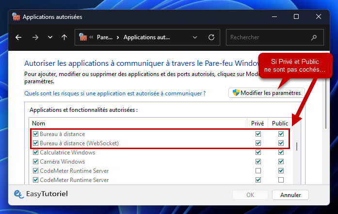Click the search magnifier icon
The image size is (338, 214).
pyautogui.click(x=314, y=37)
